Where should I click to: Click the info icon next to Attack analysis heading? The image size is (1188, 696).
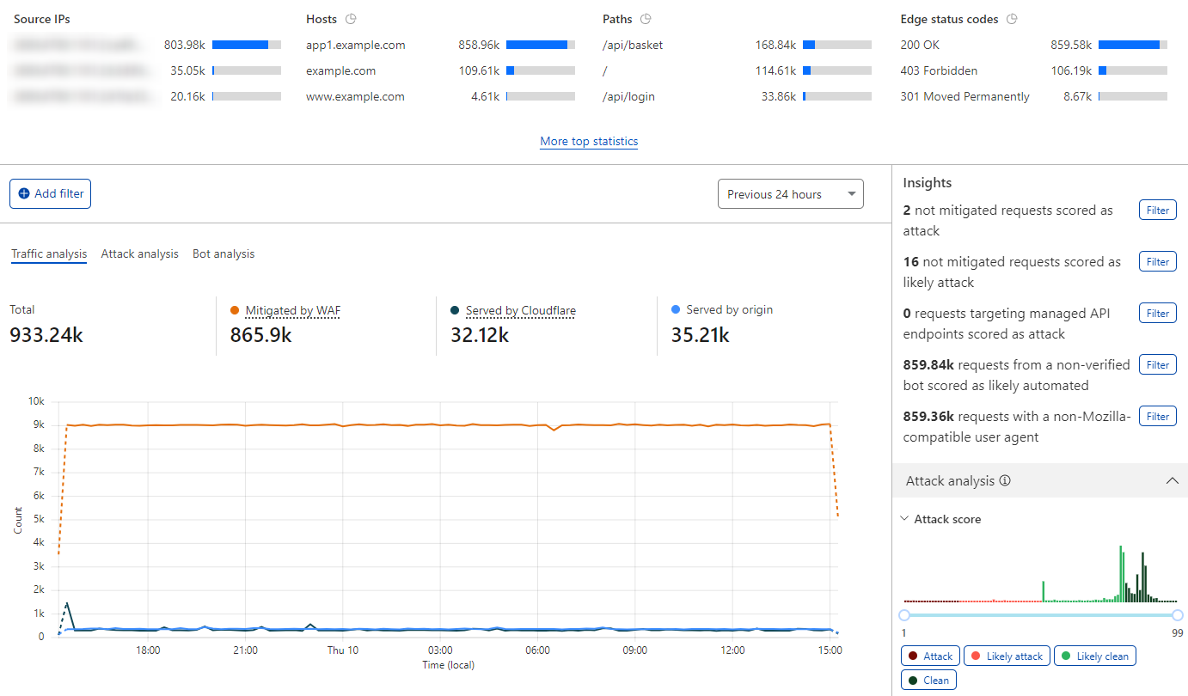(1005, 480)
